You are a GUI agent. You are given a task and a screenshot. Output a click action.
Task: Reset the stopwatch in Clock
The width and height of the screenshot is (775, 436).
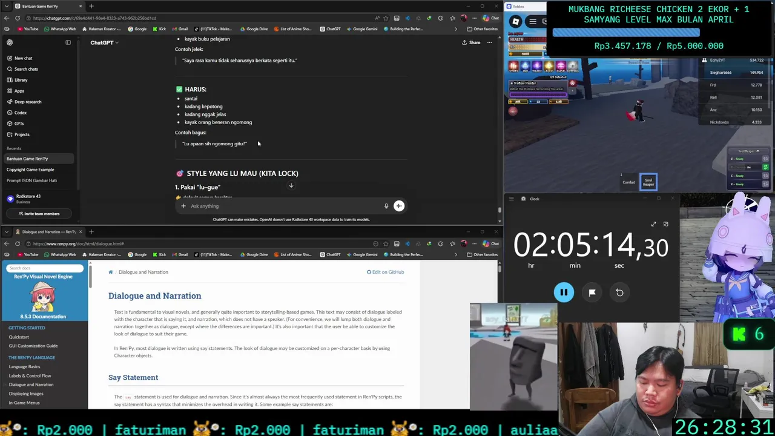[x=619, y=292]
